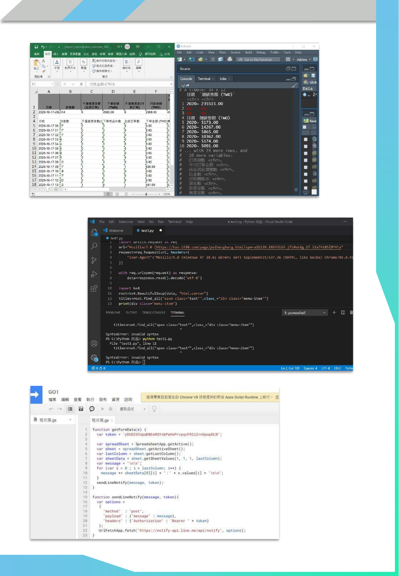Click the Addins button in RStudio
The image size is (399, 576).
click(304, 60)
